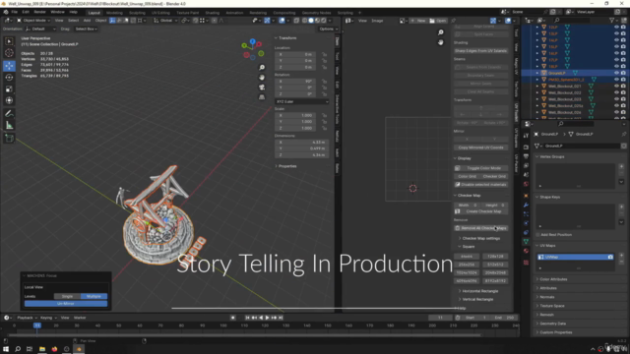The image size is (630, 354).
Task: Open the Select Box drag dropdown
Action: pyautogui.click(x=86, y=29)
